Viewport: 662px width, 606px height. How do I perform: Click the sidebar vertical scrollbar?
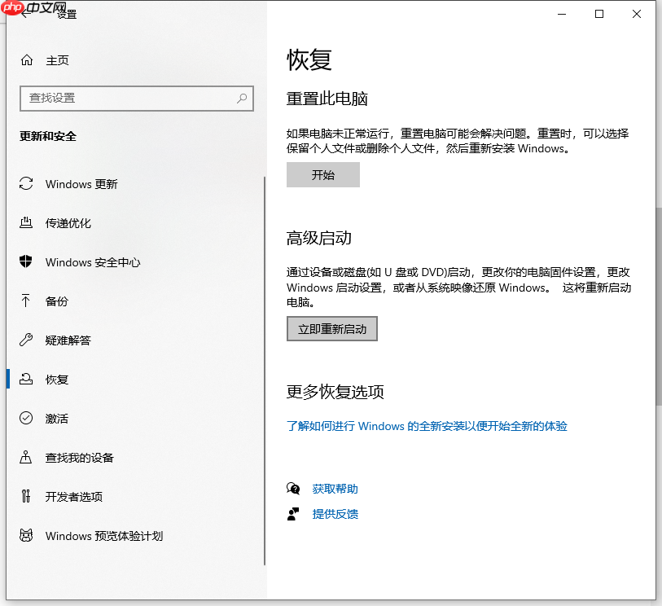265,371
